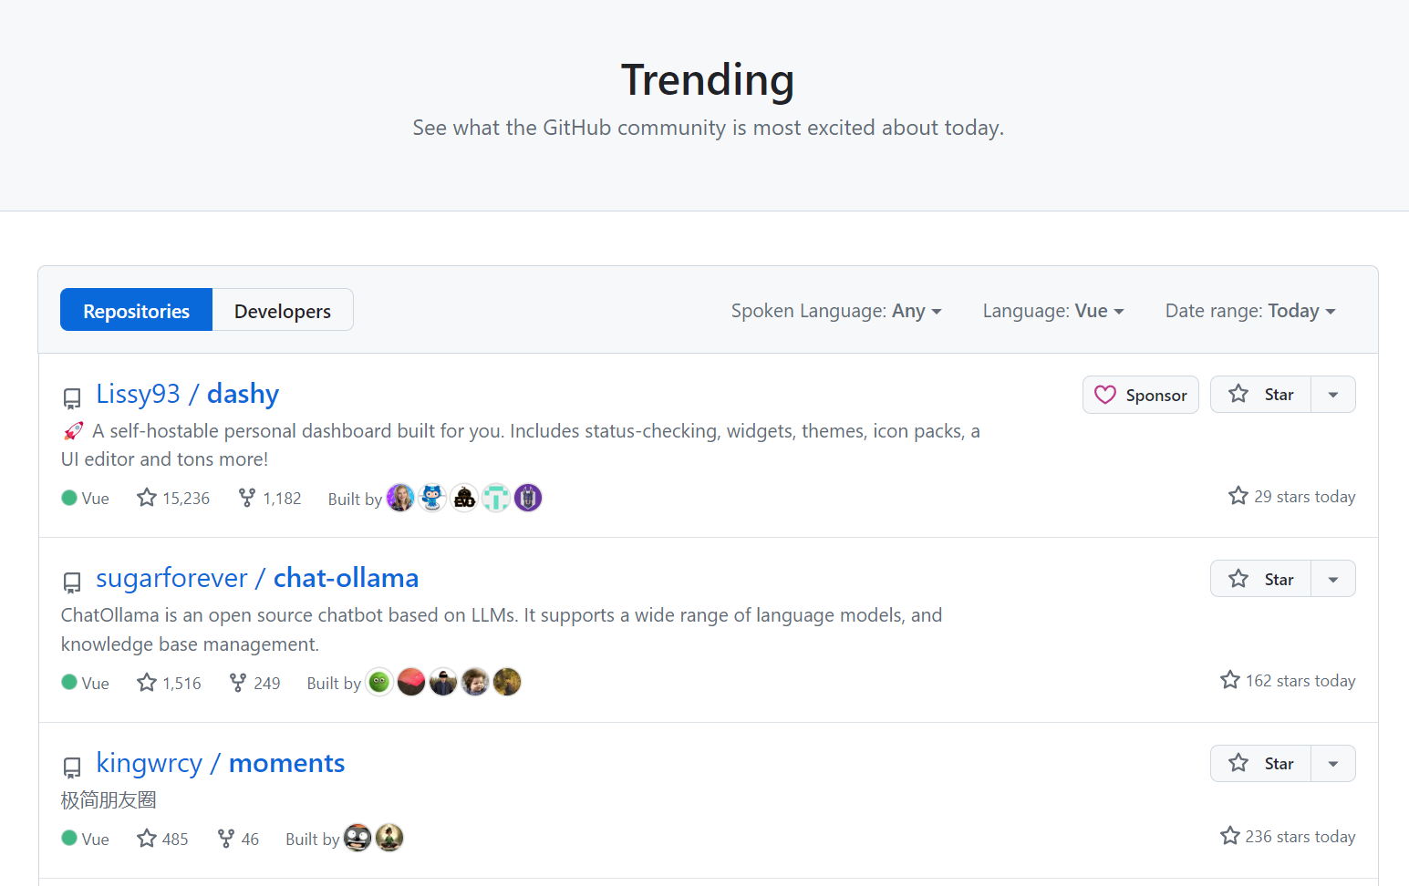Select the Repositories tab
Viewport: 1409px width, 886px height.
coord(137,311)
